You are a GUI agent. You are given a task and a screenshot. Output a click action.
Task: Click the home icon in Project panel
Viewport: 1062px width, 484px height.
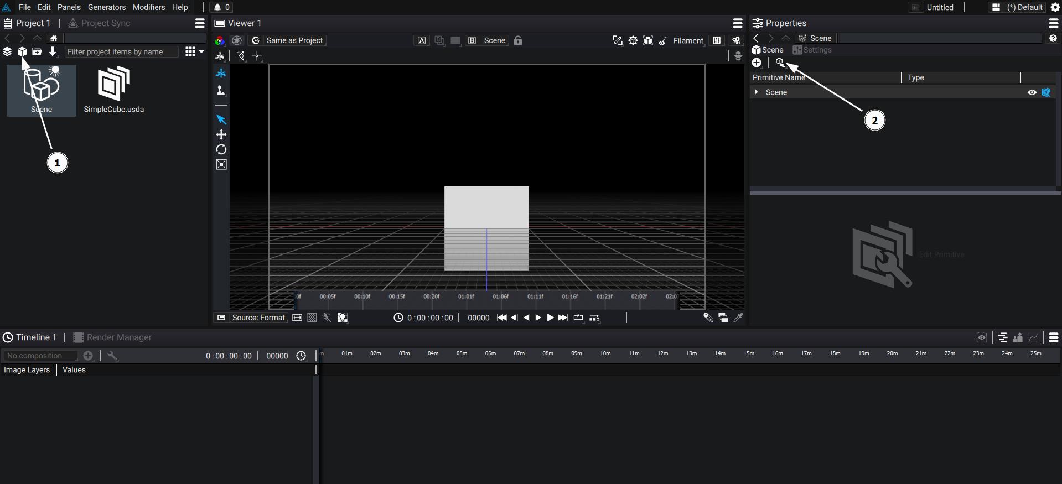(x=54, y=38)
